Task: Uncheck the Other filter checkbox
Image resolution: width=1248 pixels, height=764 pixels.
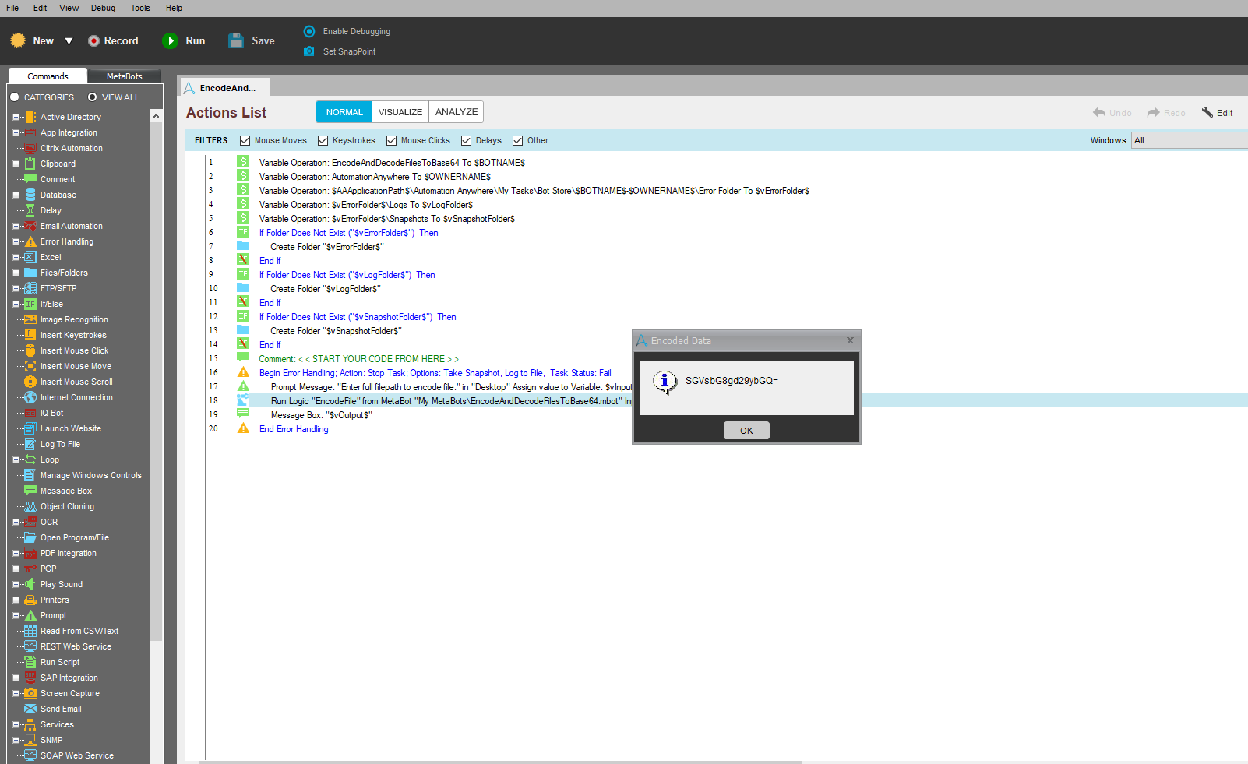Action: (517, 141)
